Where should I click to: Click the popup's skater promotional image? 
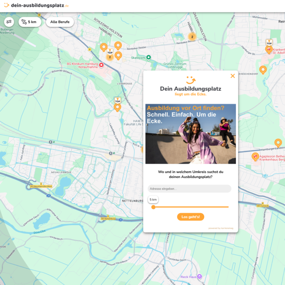[x=190, y=134]
